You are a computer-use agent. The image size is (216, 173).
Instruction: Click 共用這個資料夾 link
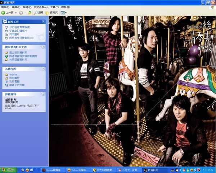(x=18, y=60)
